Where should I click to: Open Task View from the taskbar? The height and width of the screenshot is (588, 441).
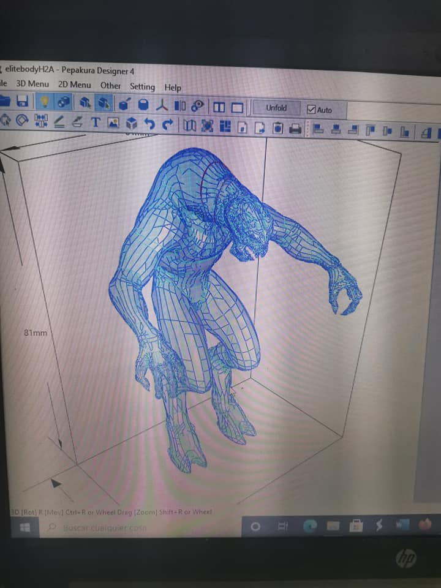(x=283, y=527)
